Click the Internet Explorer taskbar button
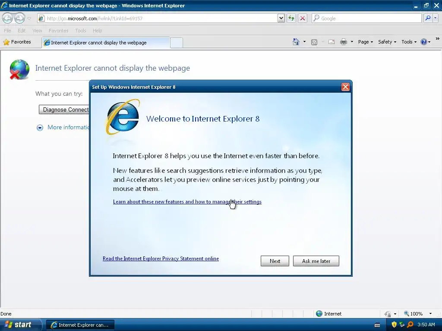Viewport: 442px width, 331px height. [80, 325]
